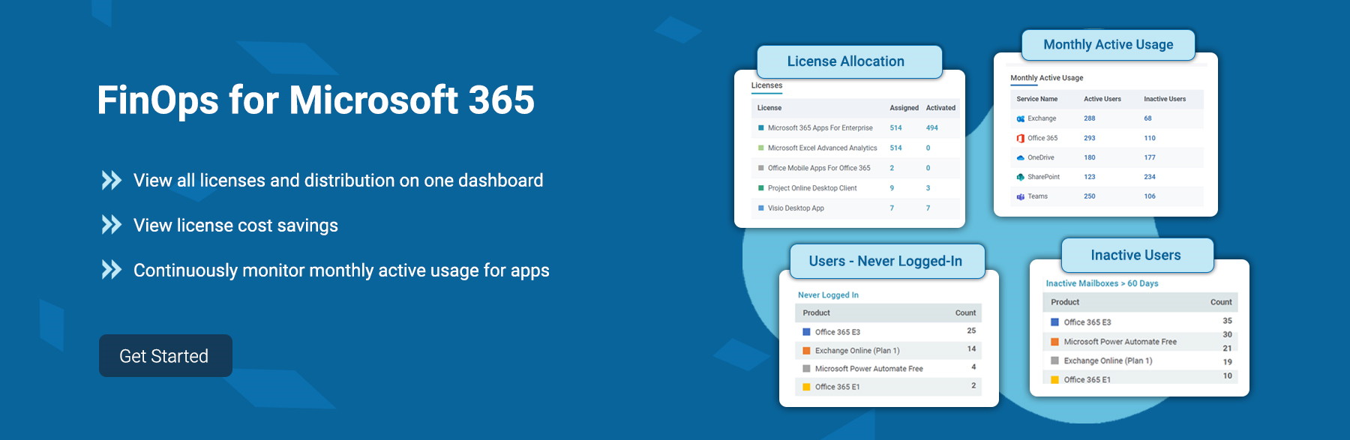Click Microsoft 365 Apps For Enterprise color swatch
1350x440 pixels.
tap(761, 128)
